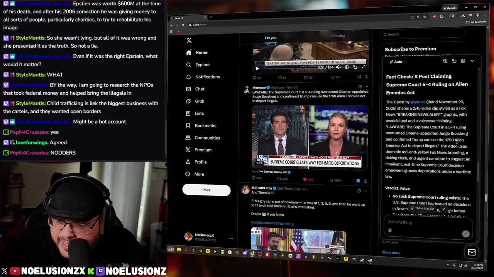Open More menu in X sidebar

pyautogui.click(x=195, y=174)
